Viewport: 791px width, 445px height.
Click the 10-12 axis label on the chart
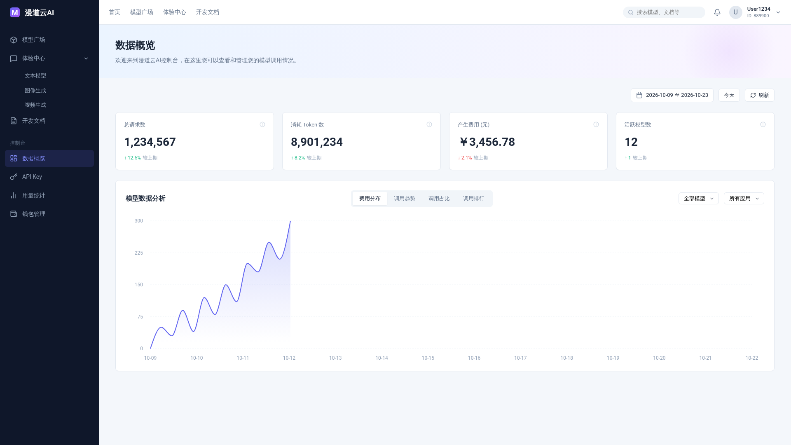tap(289, 358)
